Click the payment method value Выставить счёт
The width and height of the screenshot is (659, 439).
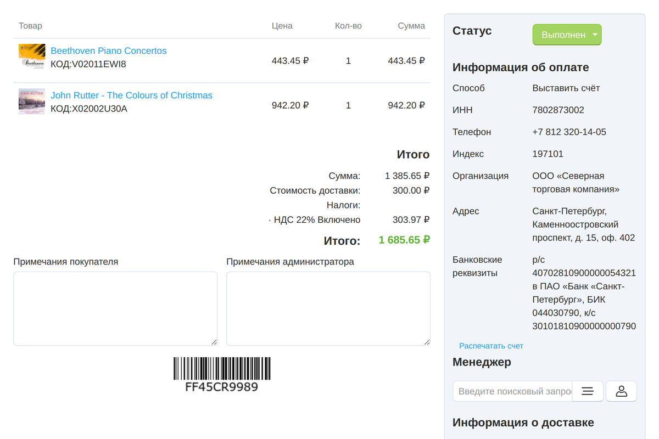(x=566, y=88)
